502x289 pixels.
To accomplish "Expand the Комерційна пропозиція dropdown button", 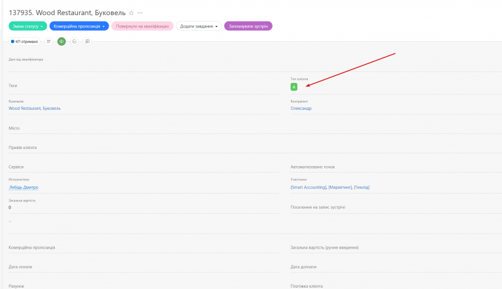I will coord(79,26).
